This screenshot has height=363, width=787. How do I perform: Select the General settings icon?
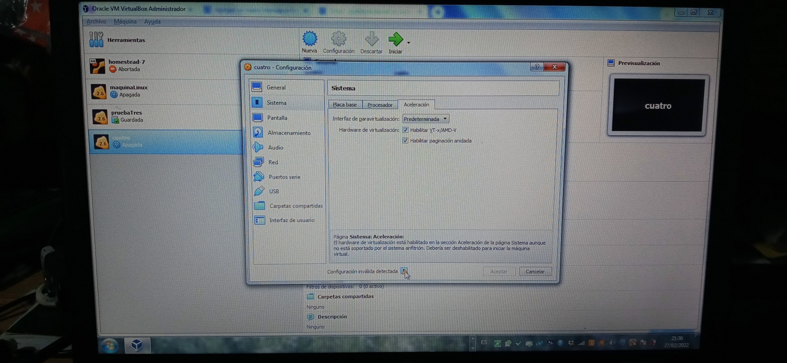pyautogui.click(x=257, y=87)
